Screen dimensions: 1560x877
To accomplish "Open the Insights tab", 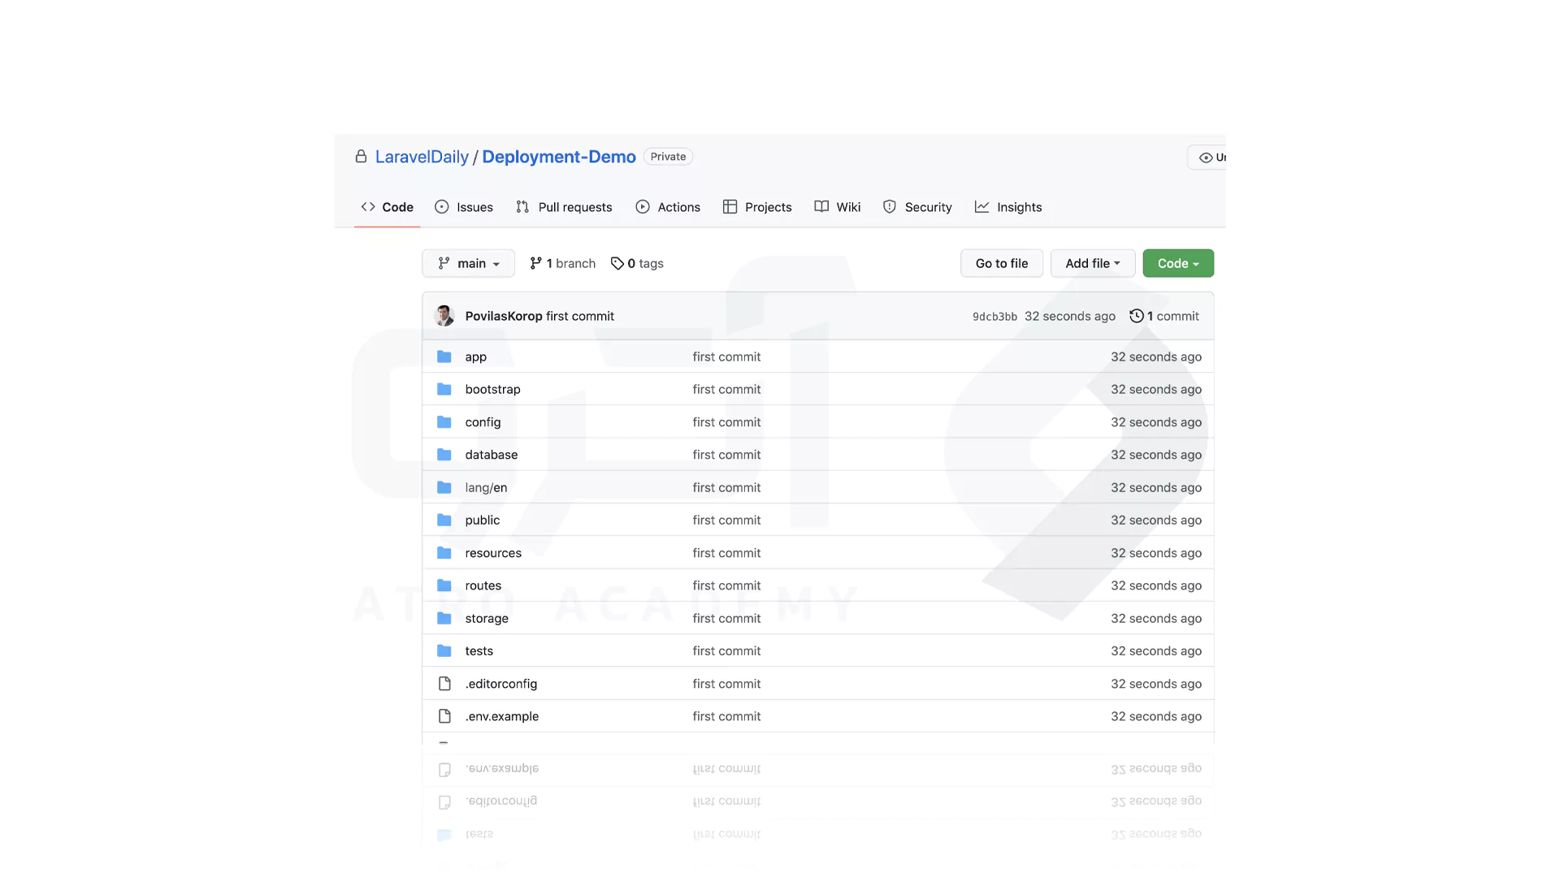I will coord(1008,207).
